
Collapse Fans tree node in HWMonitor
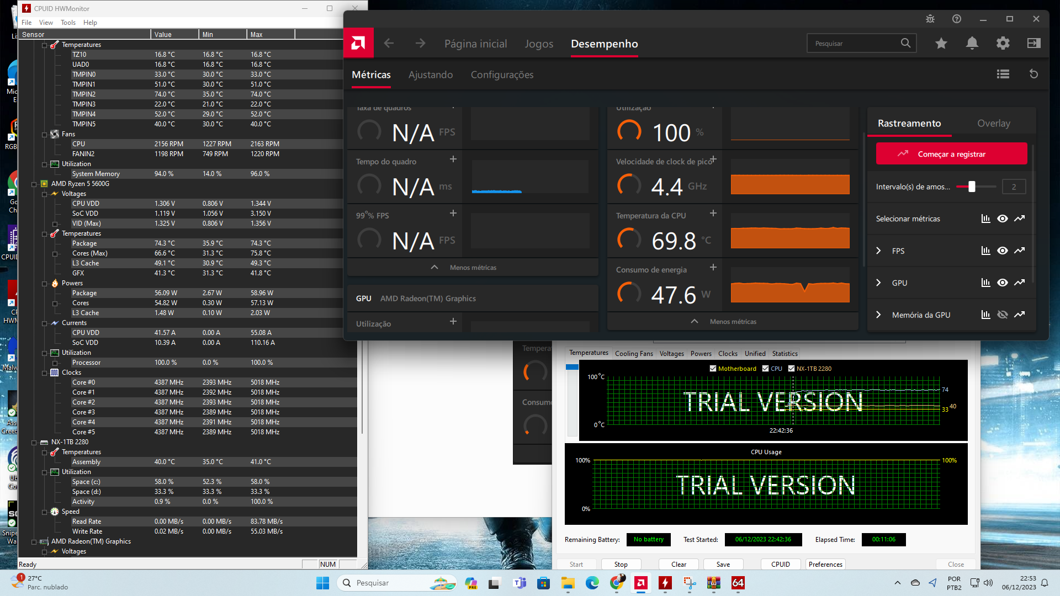click(x=45, y=134)
